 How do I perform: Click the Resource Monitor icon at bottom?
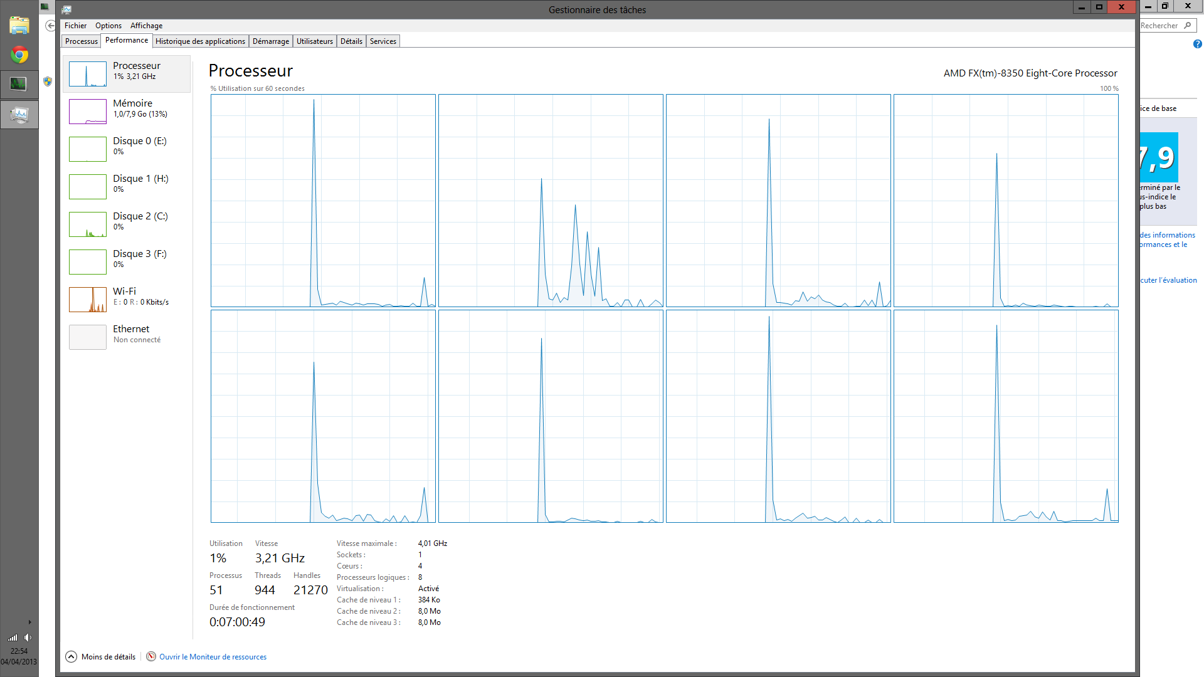tap(151, 656)
